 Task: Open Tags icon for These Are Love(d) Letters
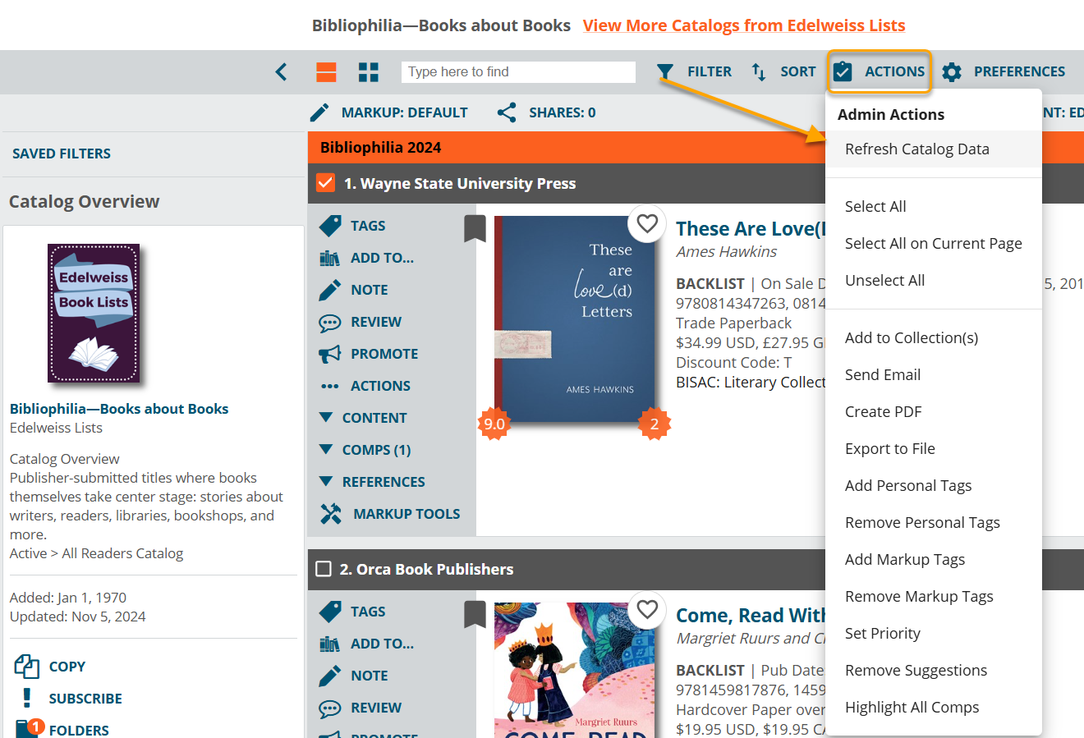pyautogui.click(x=330, y=226)
